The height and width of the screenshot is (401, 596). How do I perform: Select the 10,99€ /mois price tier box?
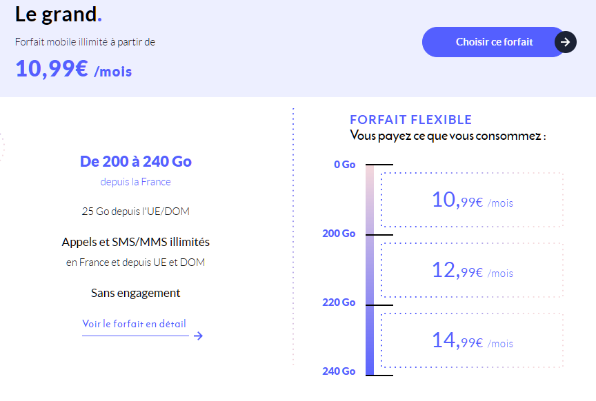pos(472,200)
